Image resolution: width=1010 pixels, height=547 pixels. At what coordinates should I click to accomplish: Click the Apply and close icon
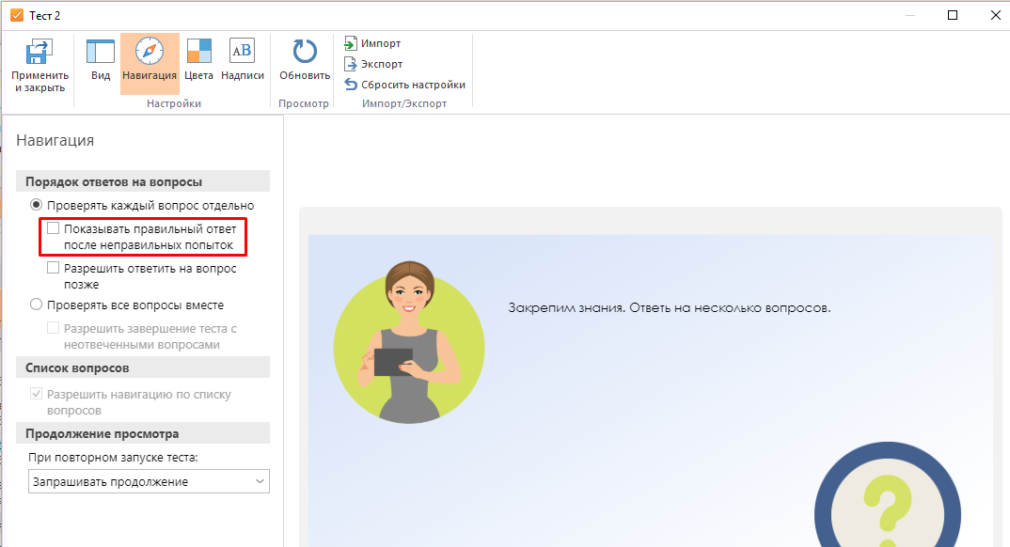(x=39, y=52)
